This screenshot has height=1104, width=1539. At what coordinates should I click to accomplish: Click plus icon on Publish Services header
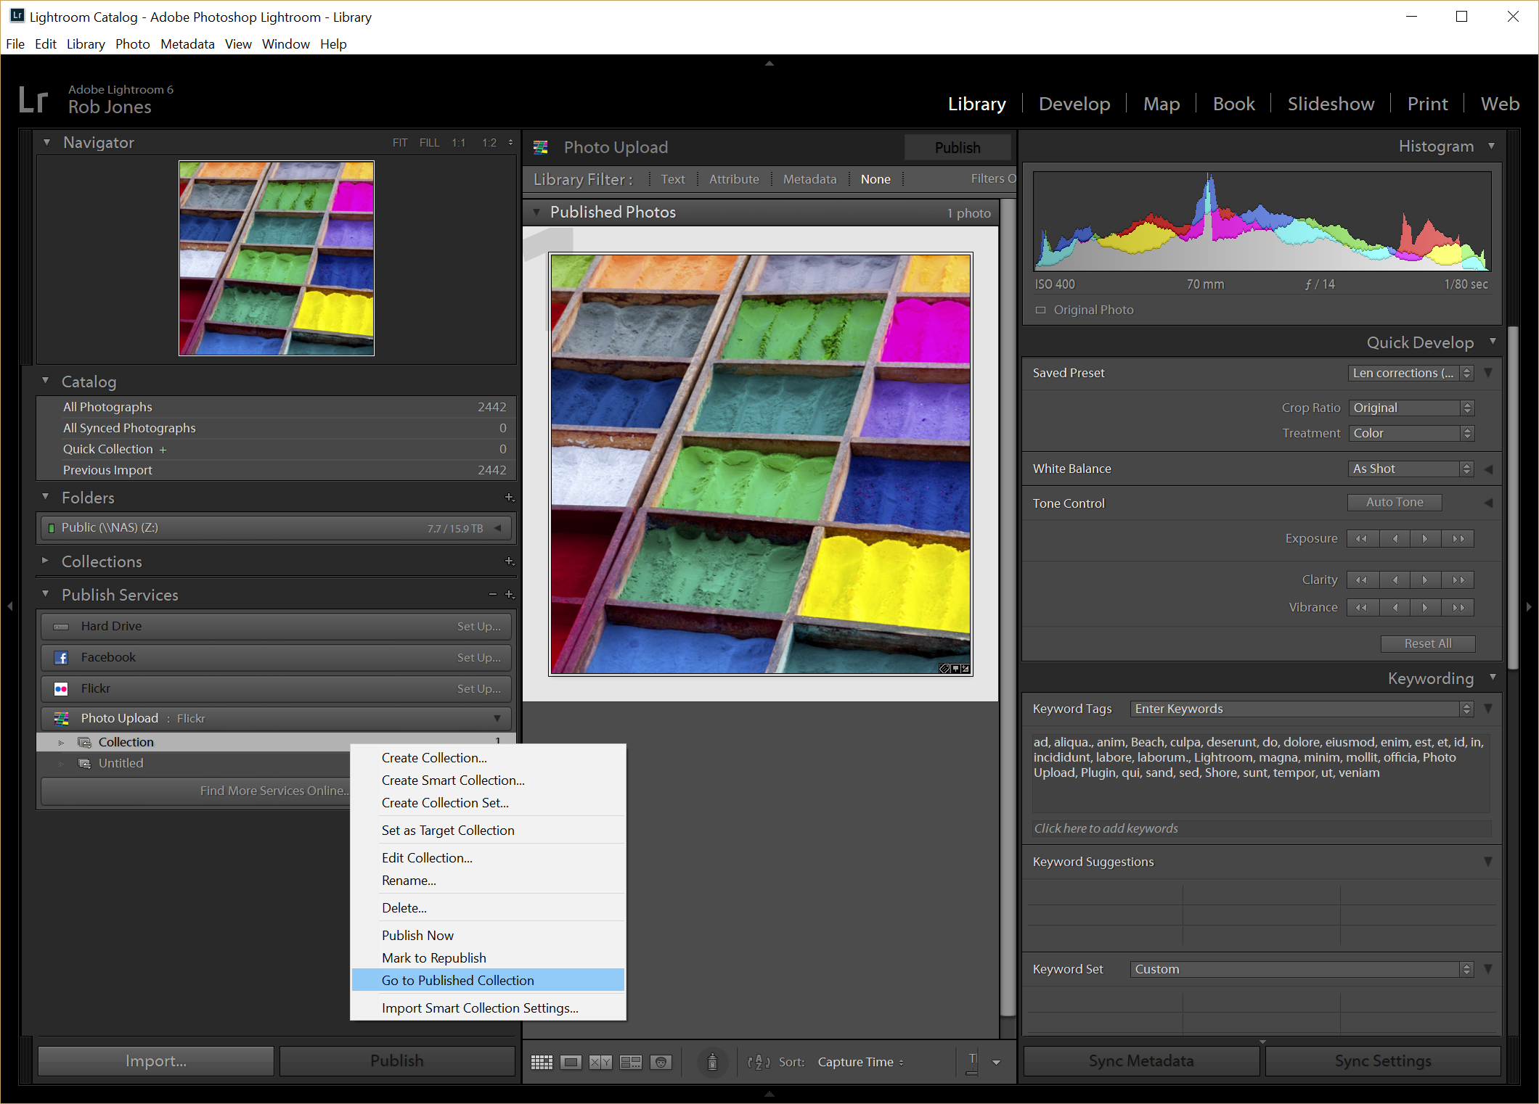[510, 595]
